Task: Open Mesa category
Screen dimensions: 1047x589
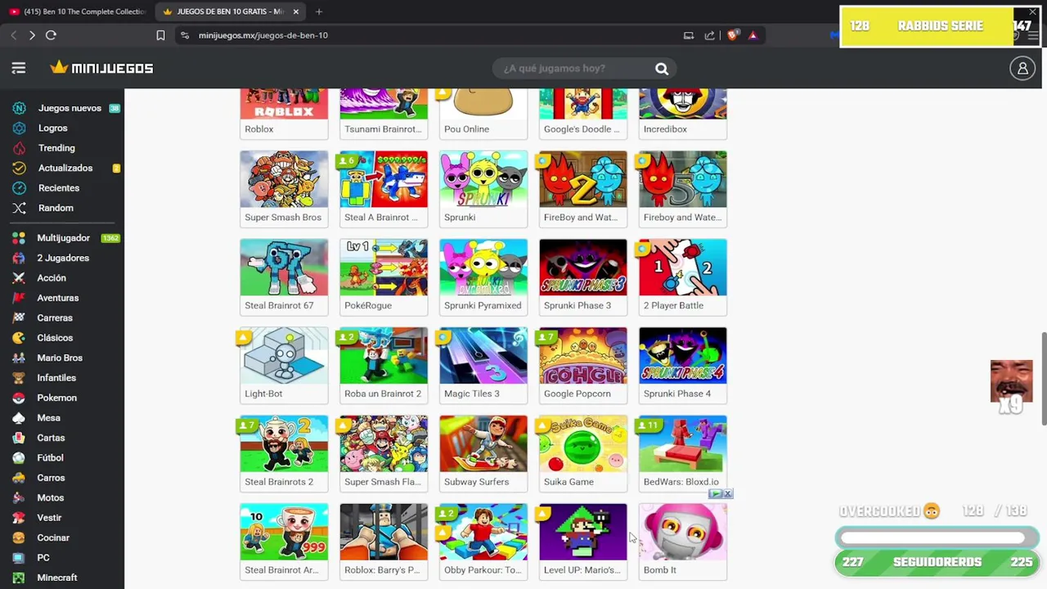Action: [48, 418]
